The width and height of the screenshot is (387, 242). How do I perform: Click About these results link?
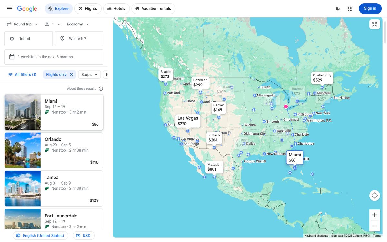point(82,89)
